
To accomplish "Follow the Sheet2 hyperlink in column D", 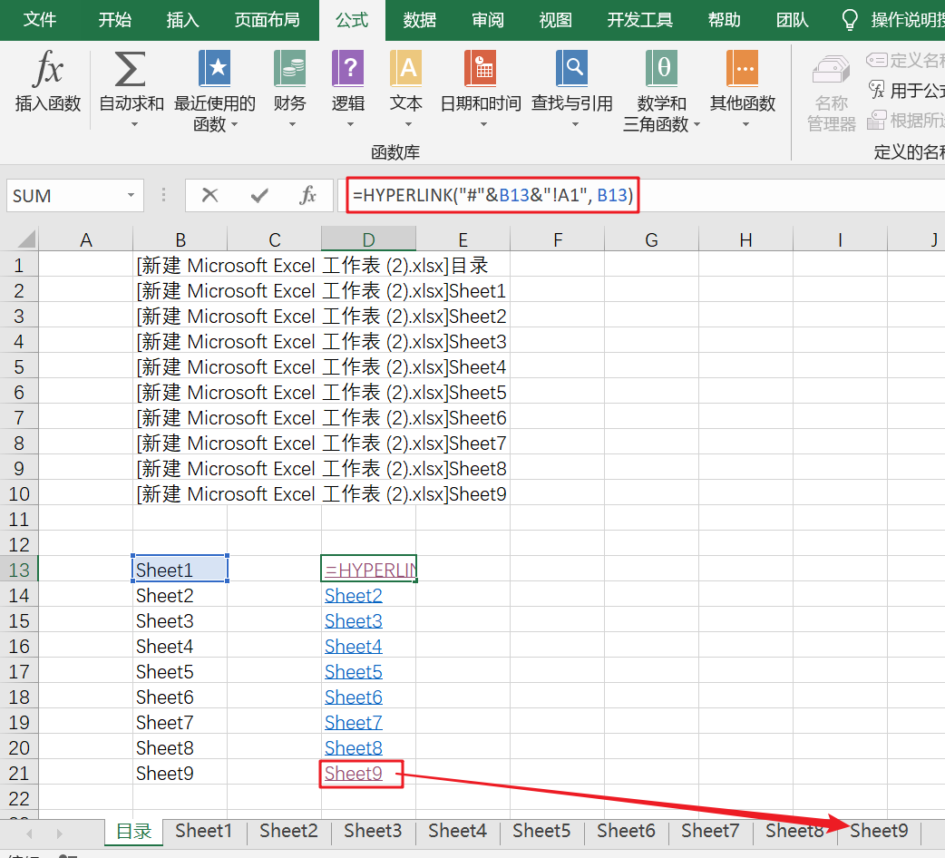I will [353, 595].
